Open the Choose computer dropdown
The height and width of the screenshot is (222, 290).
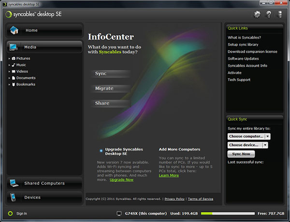point(249,136)
